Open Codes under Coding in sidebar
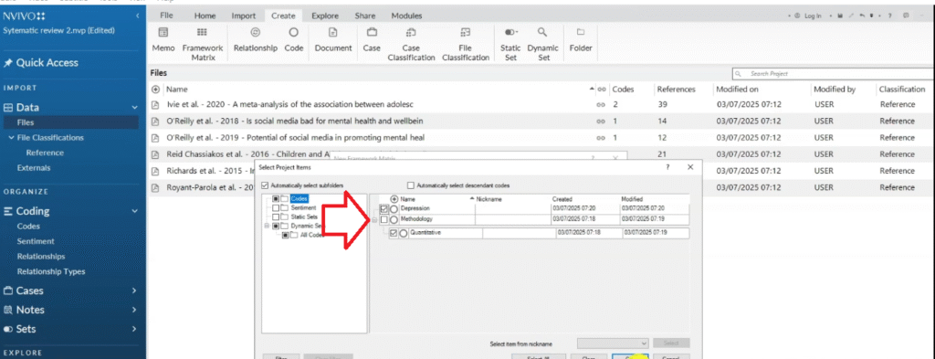 coord(28,227)
